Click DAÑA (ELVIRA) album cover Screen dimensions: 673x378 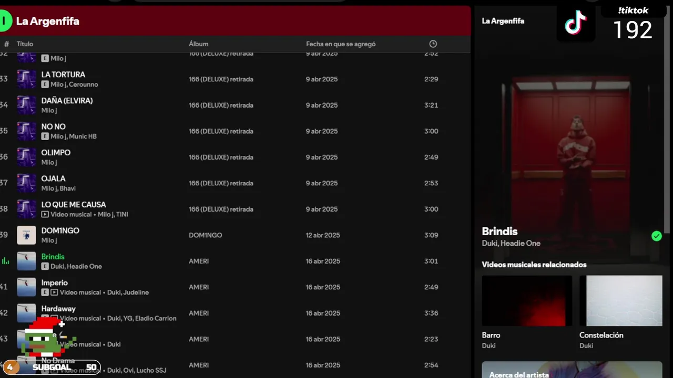pyautogui.click(x=26, y=105)
